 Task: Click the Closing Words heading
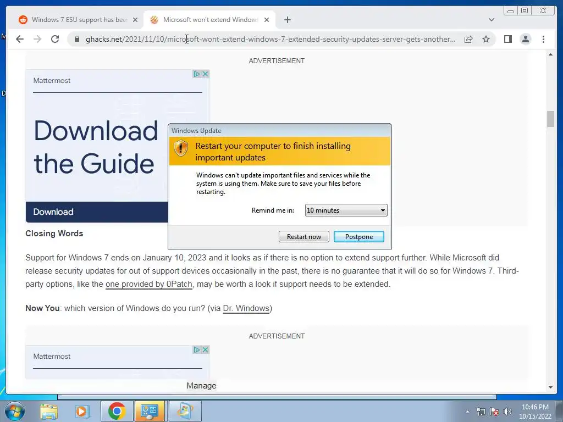[54, 234]
